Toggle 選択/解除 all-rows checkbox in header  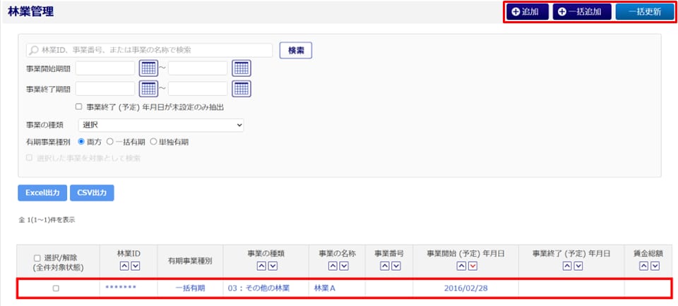coord(37,258)
